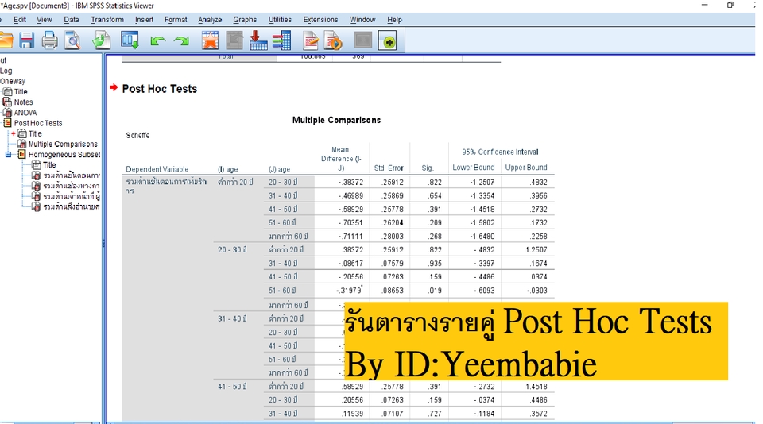Select Multiple Comparisons in the outline tree

pos(63,145)
